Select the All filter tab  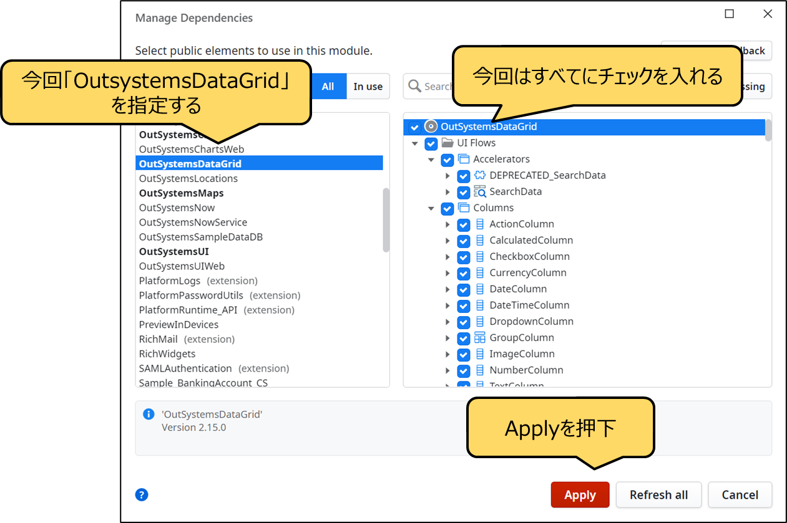328,87
